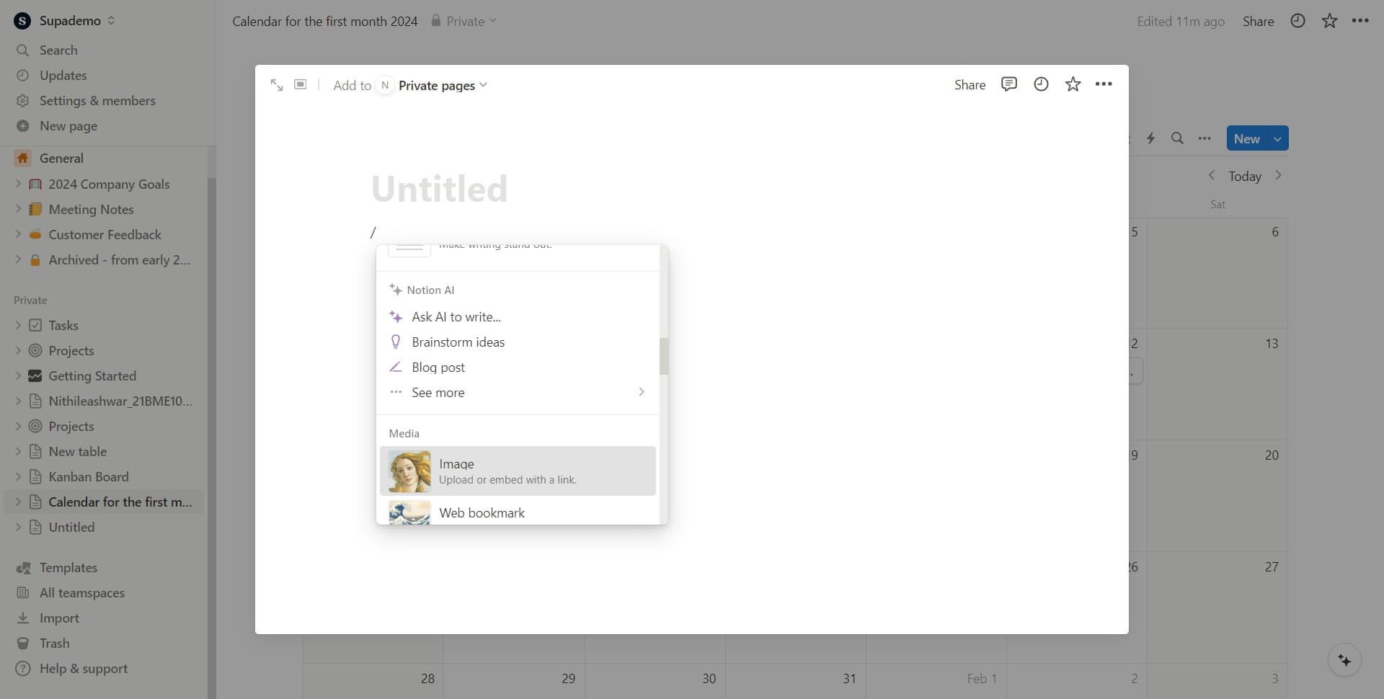Open the comments panel on this page
The width and height of the screenshot is (1384, 699).
point(1008,84)
